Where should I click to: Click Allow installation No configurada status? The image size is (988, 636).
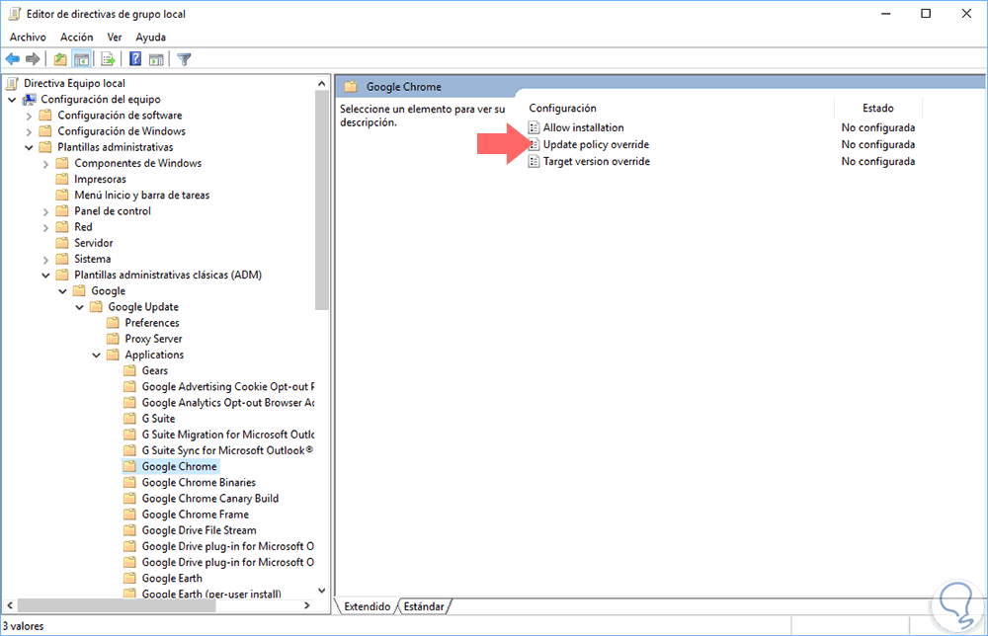click(877, 127)
